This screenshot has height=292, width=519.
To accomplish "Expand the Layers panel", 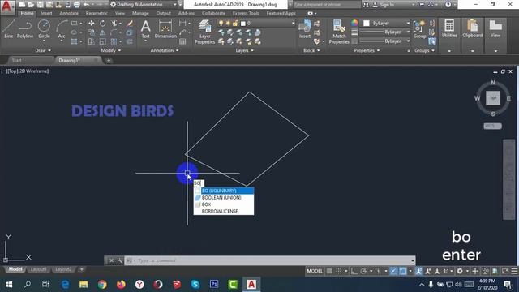I will [245, 50].
